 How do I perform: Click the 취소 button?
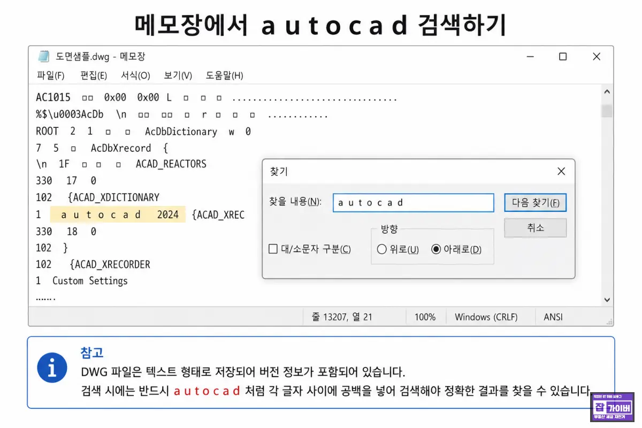pos(536,228)
